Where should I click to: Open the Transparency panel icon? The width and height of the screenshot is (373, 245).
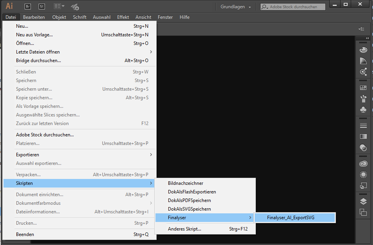363,148
